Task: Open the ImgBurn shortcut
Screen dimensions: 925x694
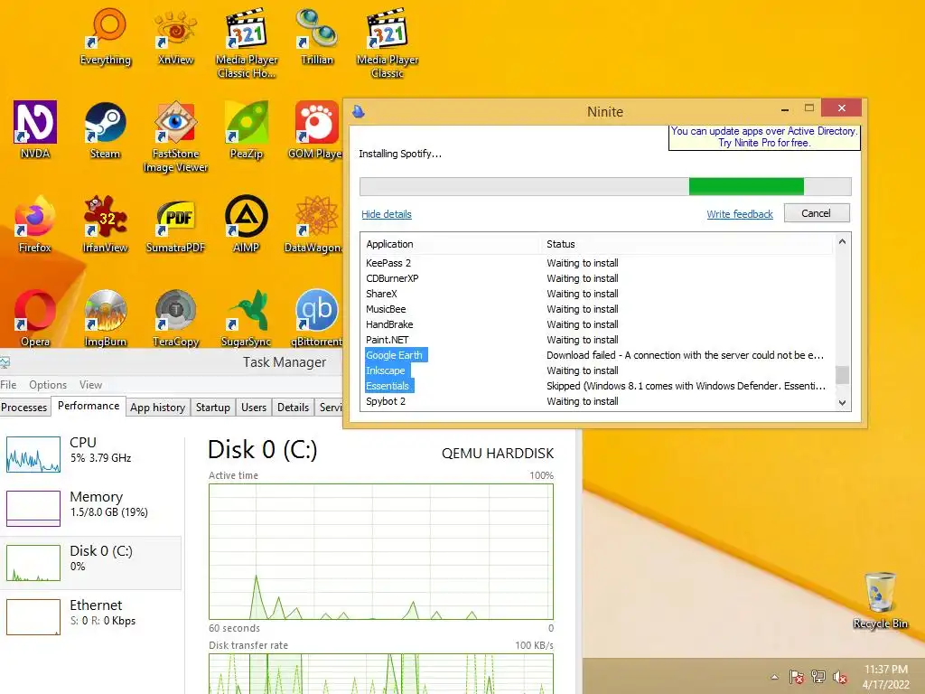Action: point(105,317)
